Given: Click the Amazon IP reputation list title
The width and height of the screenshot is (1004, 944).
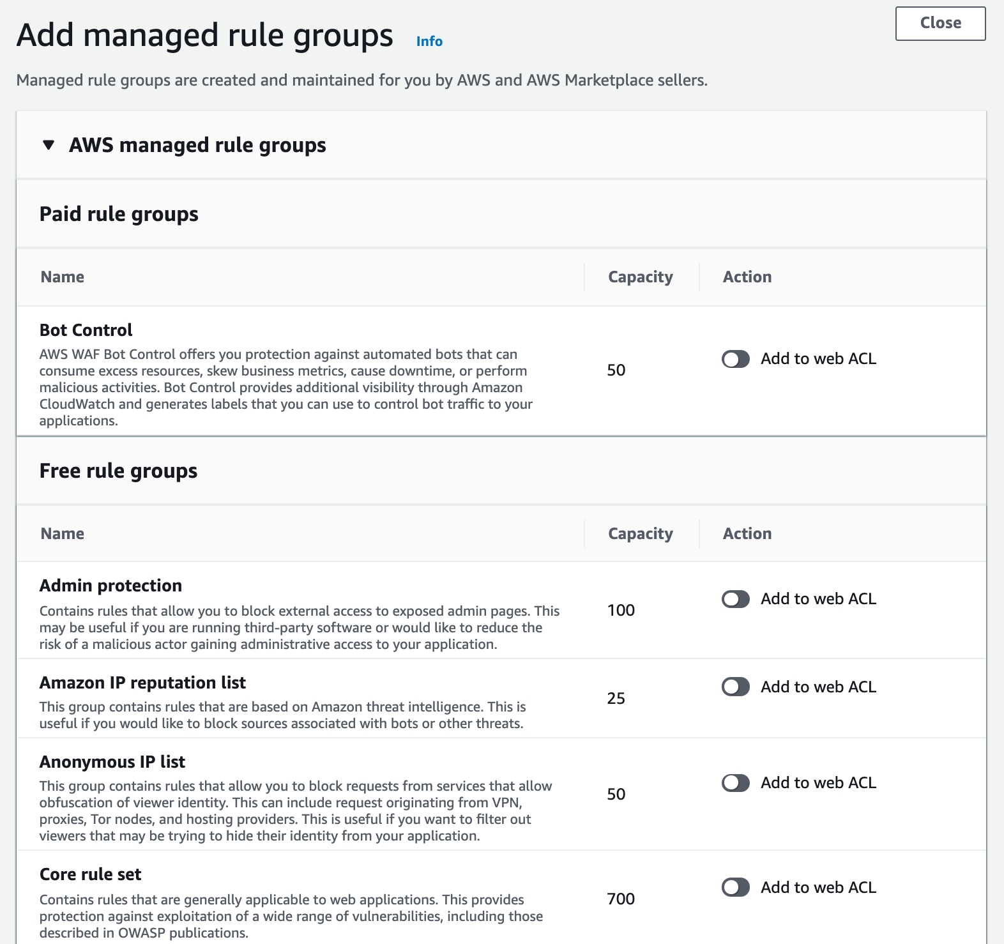Looking at the screenshot, I should click(142, 683).
